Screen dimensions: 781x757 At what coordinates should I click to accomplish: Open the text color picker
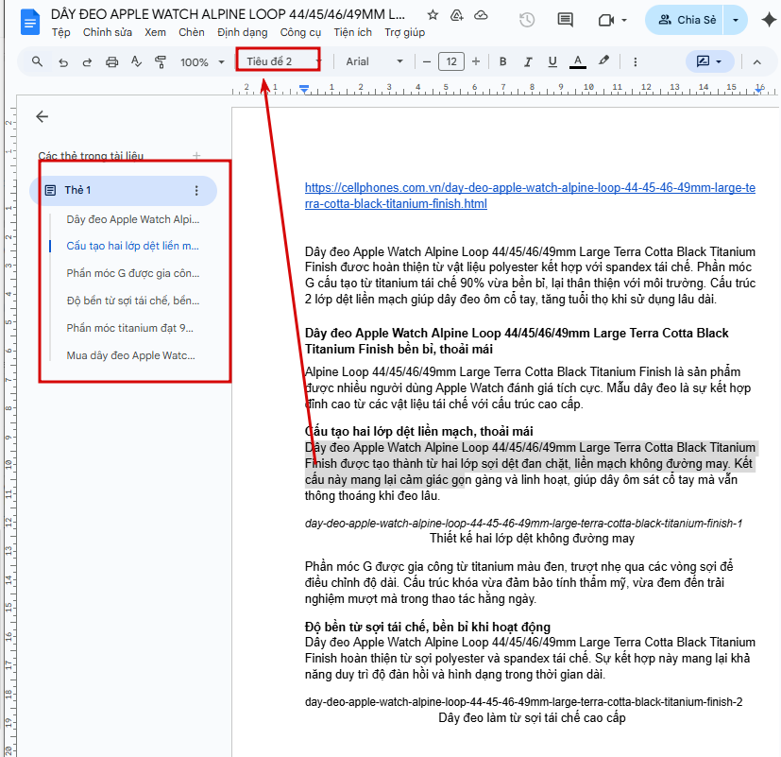[577, 61]
